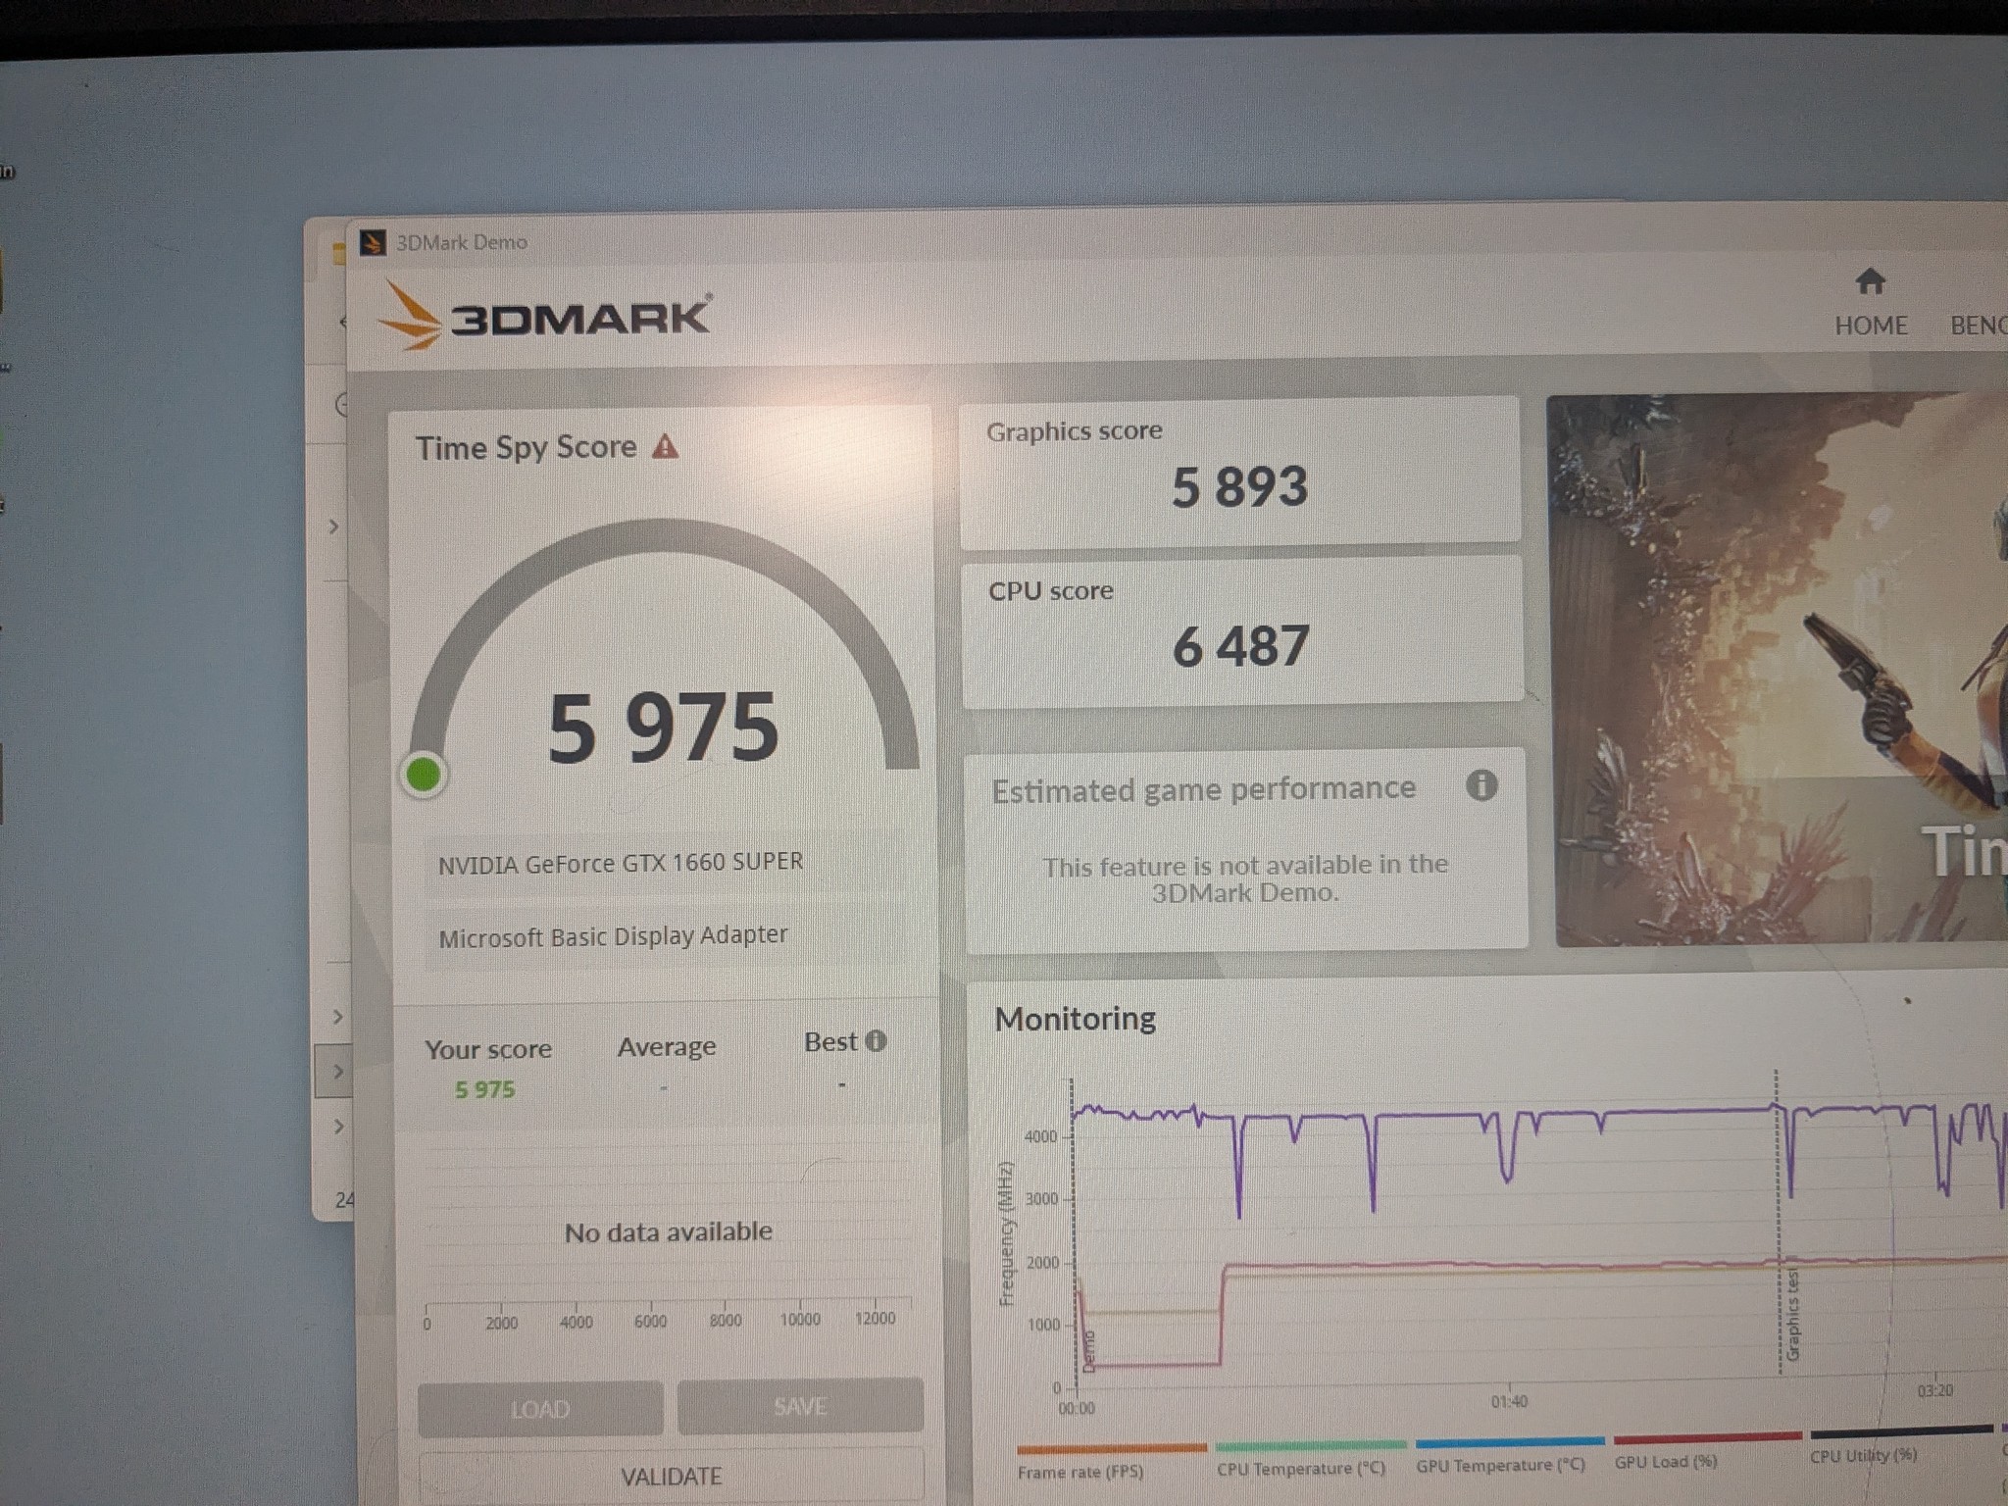
Task: Click the Estimated game performance info icon
Action: (x=1481, y=785)
